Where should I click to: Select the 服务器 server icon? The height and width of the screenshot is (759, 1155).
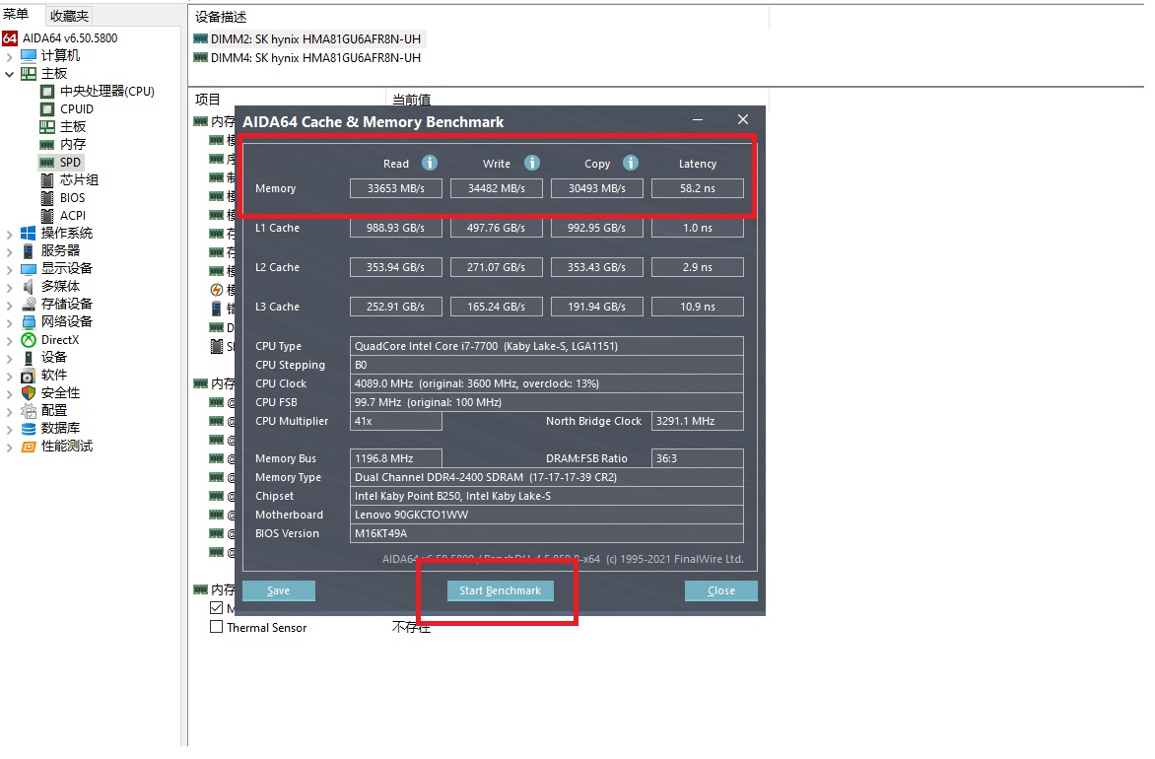(29, 250)
